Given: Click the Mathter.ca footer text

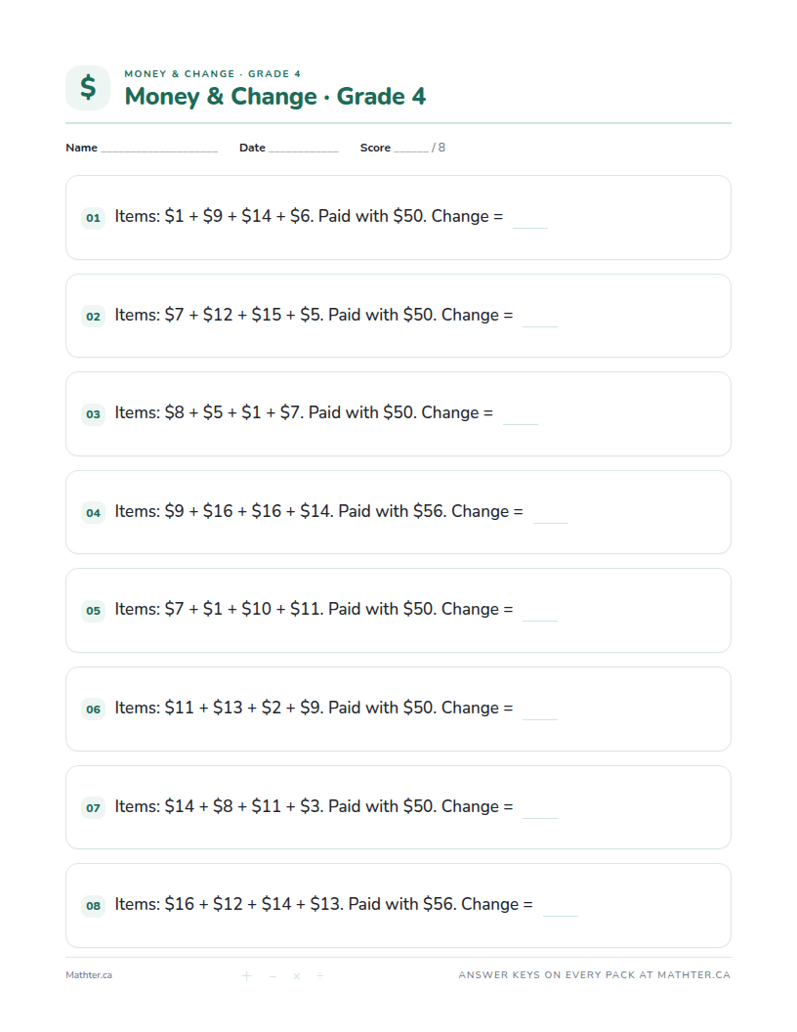Looking at the screenshot, I should pos(89,975).
